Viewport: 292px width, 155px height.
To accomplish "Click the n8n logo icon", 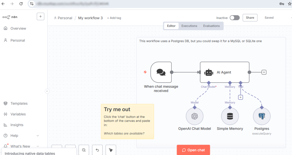I will click(6, 17).
